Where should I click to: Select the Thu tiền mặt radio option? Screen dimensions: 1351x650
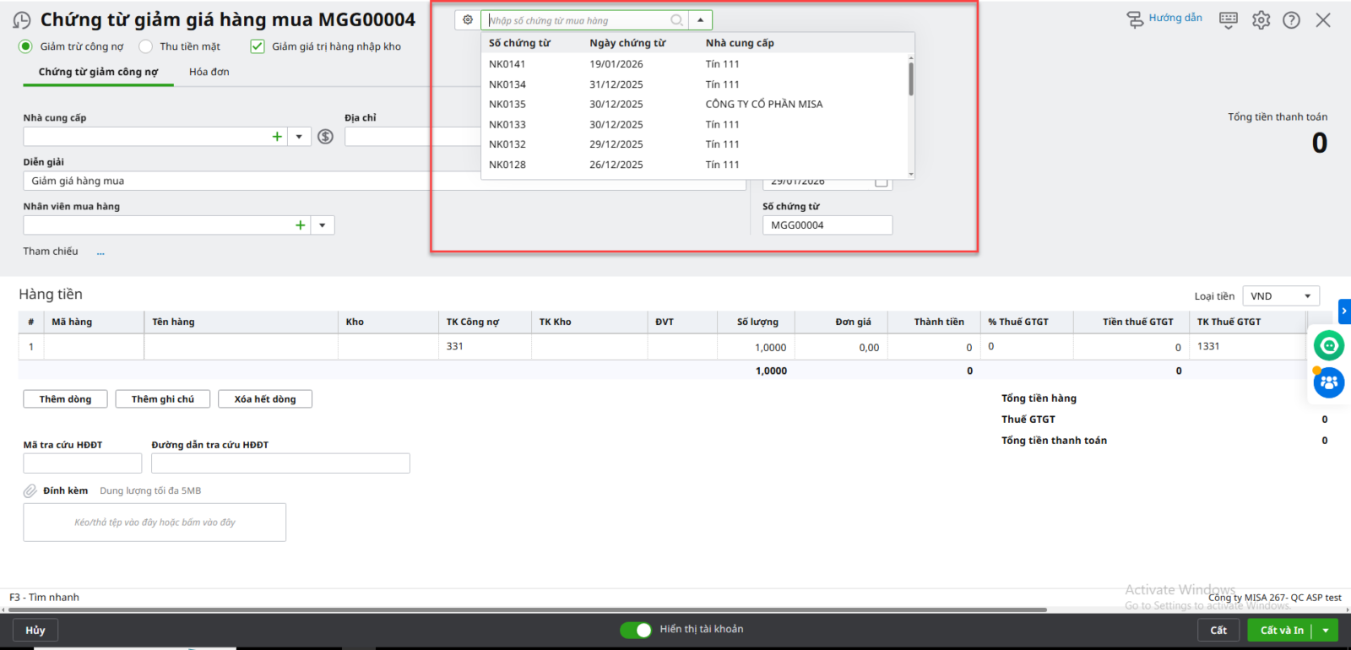[x=146, y=46]
